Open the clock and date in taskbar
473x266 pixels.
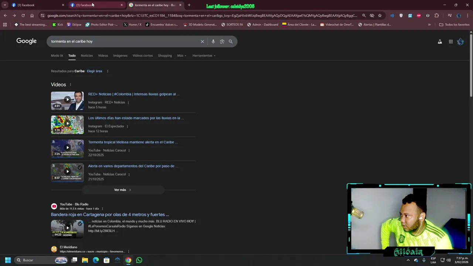click(462, 260)
